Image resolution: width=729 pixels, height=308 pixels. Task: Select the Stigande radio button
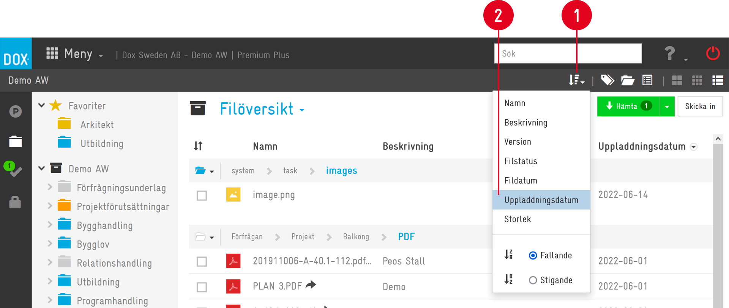tap(533, 280)
